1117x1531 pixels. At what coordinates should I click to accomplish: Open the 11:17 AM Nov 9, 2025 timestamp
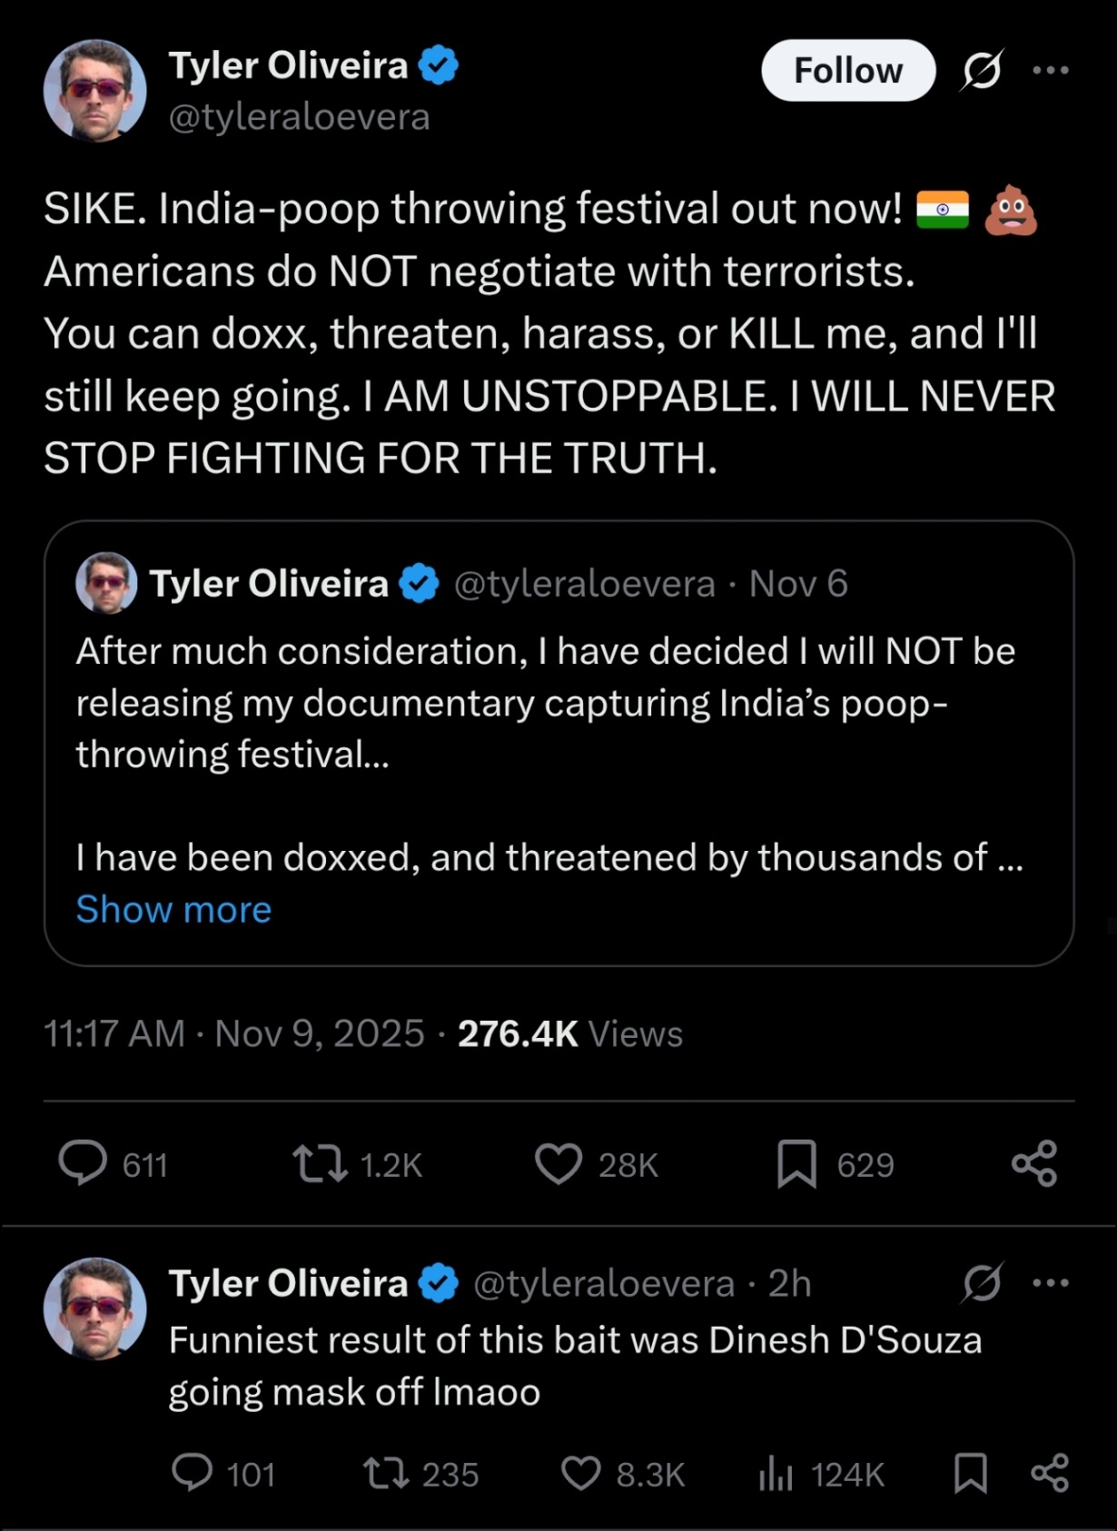tap(233, 1033)
